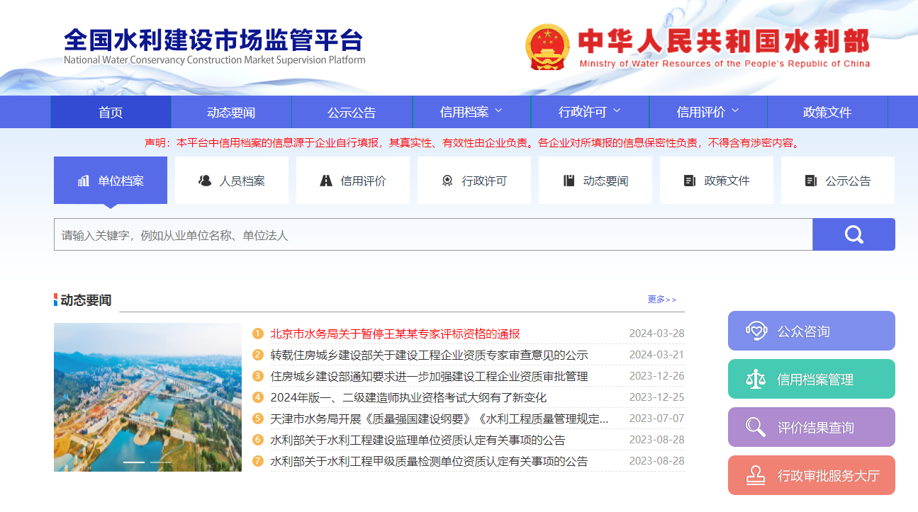
Task: Open the 更多>> link for news
Action: [x=661, y=300]
